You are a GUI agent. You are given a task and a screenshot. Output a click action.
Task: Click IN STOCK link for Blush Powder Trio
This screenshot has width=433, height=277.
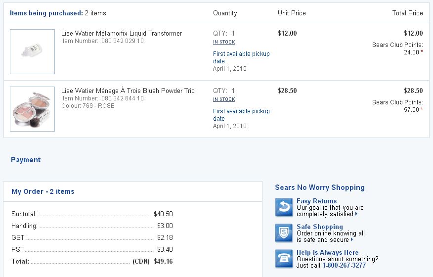224,99
